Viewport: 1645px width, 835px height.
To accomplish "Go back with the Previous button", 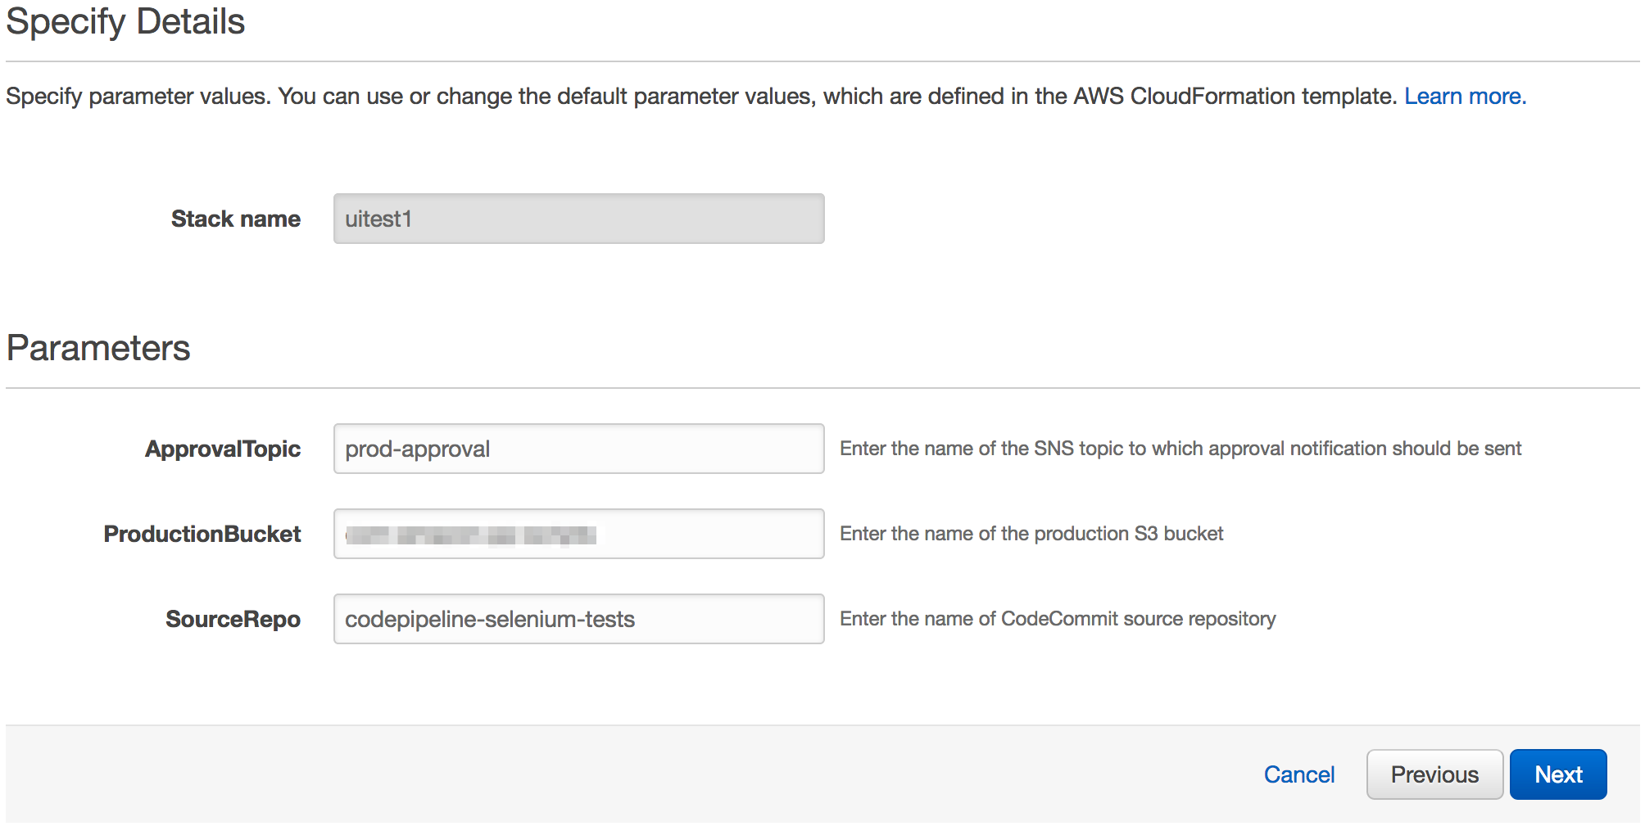I will 1434,774.
